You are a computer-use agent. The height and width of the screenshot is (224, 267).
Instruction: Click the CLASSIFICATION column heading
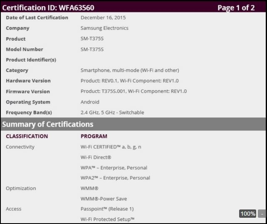click(27, 136)
